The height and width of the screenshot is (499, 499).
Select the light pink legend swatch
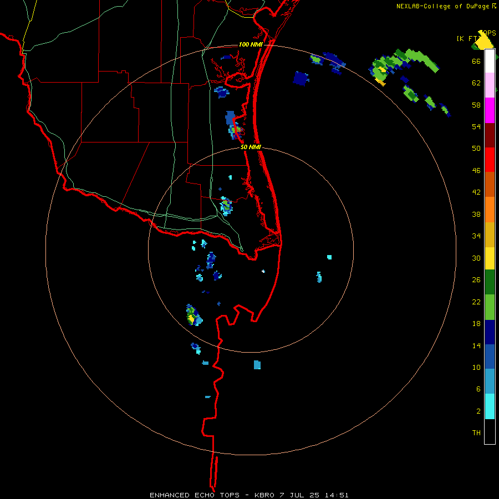[490, 85]
